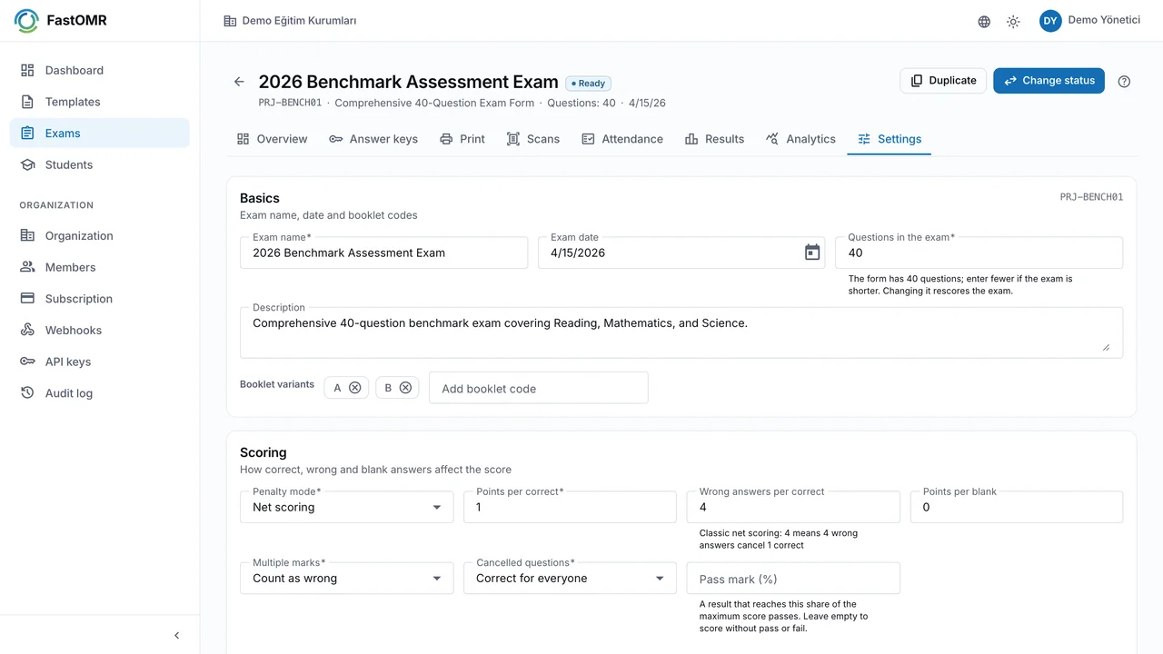Click the Add booklet code field

(539, 388)
